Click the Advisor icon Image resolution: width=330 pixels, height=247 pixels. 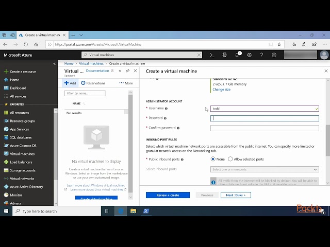pyautogui.click(x=6, y=203)
